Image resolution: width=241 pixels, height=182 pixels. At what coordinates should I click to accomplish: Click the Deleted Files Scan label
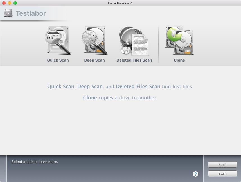click(134, 60)
